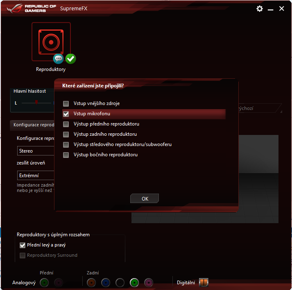The width and height of the screenshot is (292, 290).
Task: Adjust the main volume balance slider handle
Action: (x=36, y=102)
